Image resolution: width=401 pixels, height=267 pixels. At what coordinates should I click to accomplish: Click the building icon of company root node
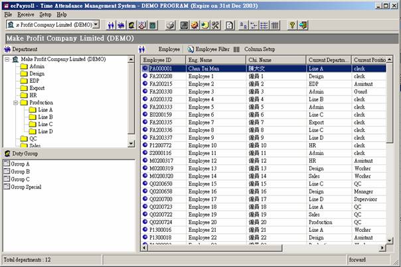click(x=15, y=59)
